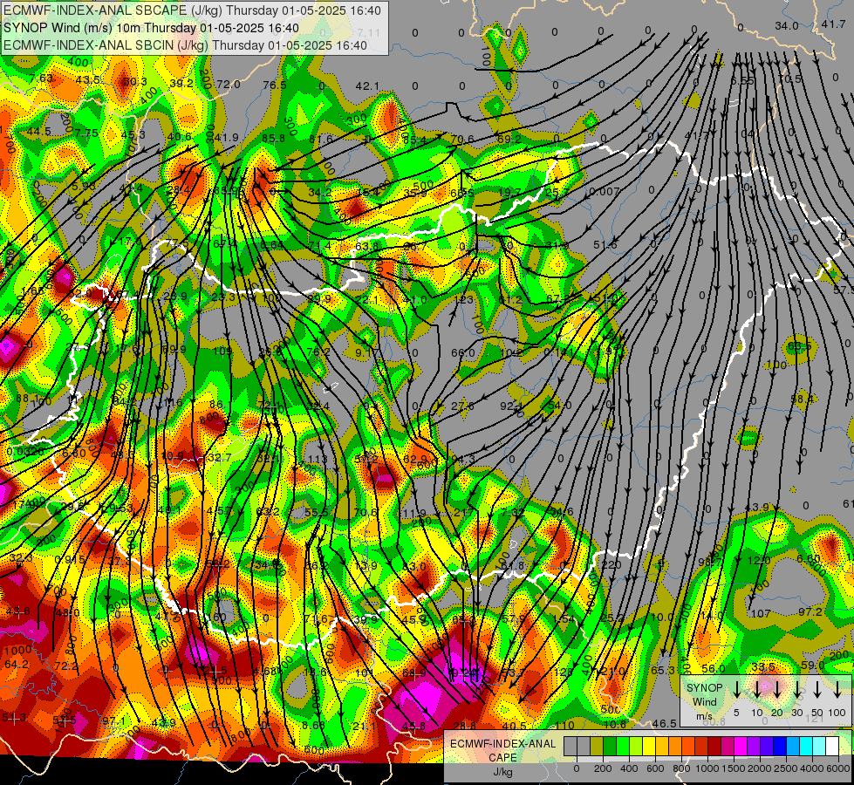The height and width of the screenshot is (785, 854).
Task: Click map value 58.4
Action: (802, 399)
